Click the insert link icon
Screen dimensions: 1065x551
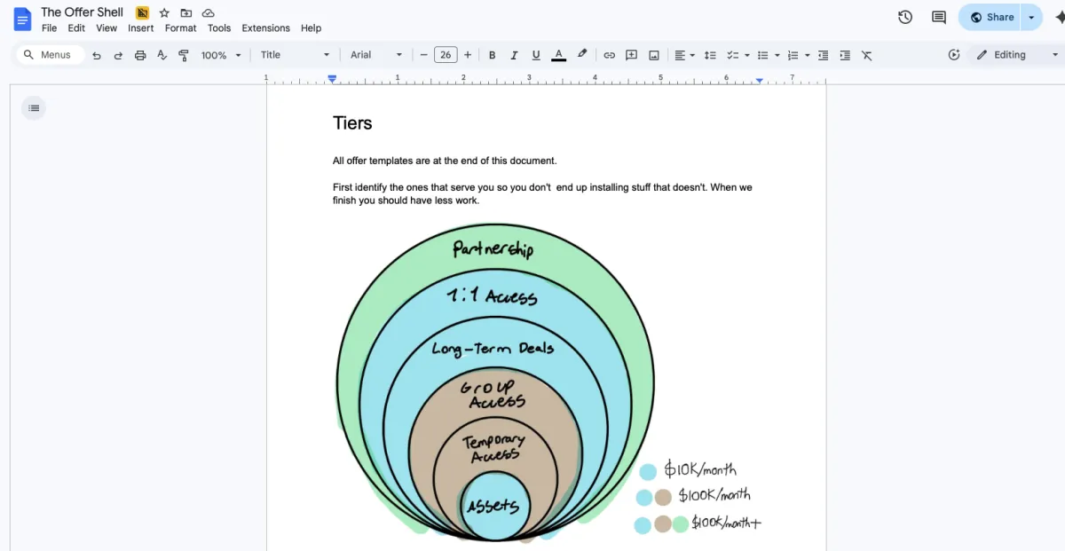609,55
